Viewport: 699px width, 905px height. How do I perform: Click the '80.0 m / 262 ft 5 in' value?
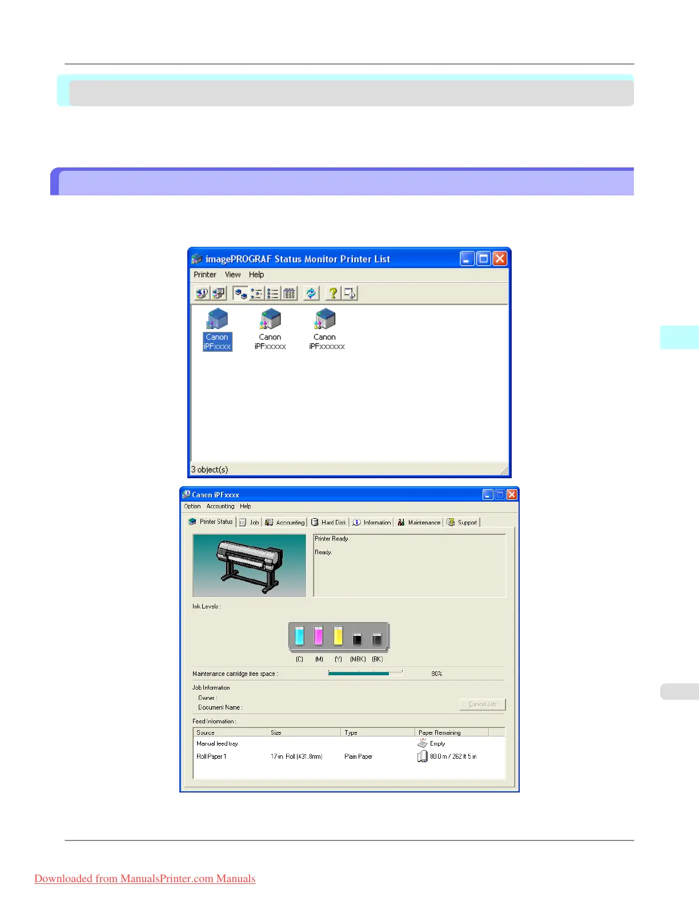point(453,756)
